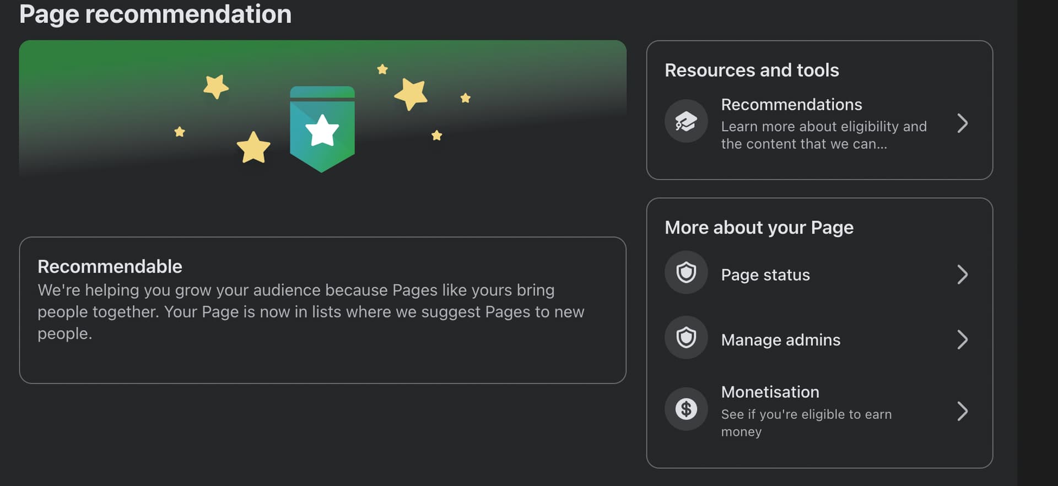Click the Page recommendation title
The image size is (1058, 486).
point(155,14)
